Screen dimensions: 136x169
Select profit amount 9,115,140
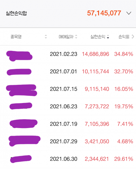97,89
